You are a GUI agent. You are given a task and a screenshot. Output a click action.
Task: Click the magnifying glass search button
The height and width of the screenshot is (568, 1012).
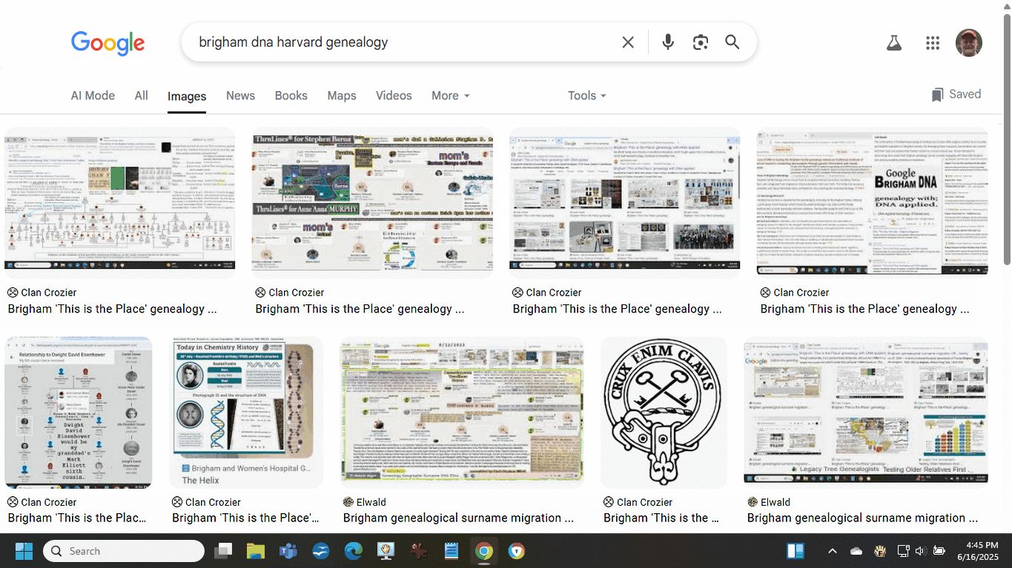point(732,42)
